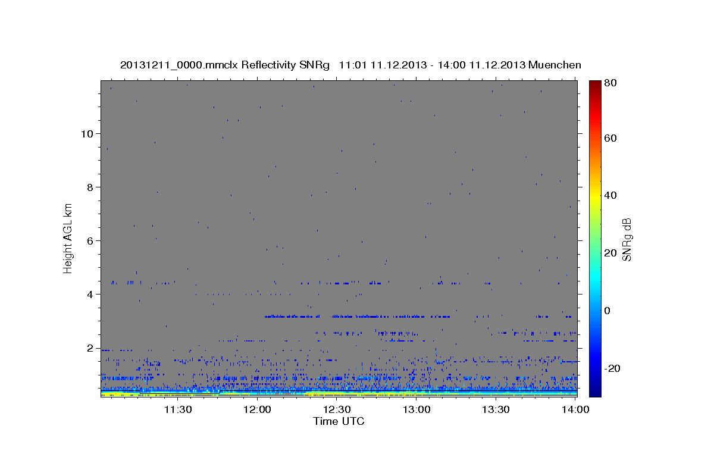Click the height tick label 4
714x476 pixels.
click(90, 294)
